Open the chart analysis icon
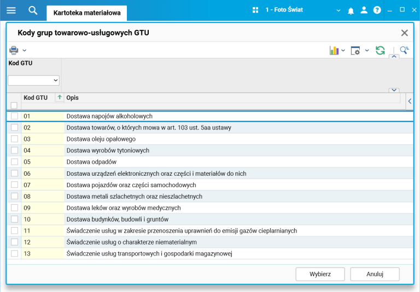420x292 pixels. (x=334, y=50)
